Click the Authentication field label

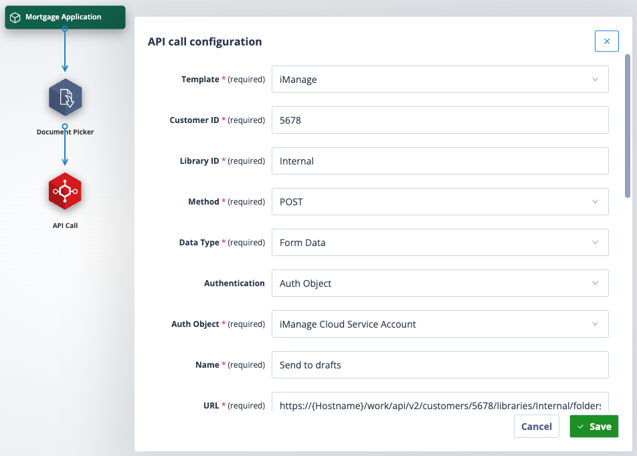click(234, 283)
